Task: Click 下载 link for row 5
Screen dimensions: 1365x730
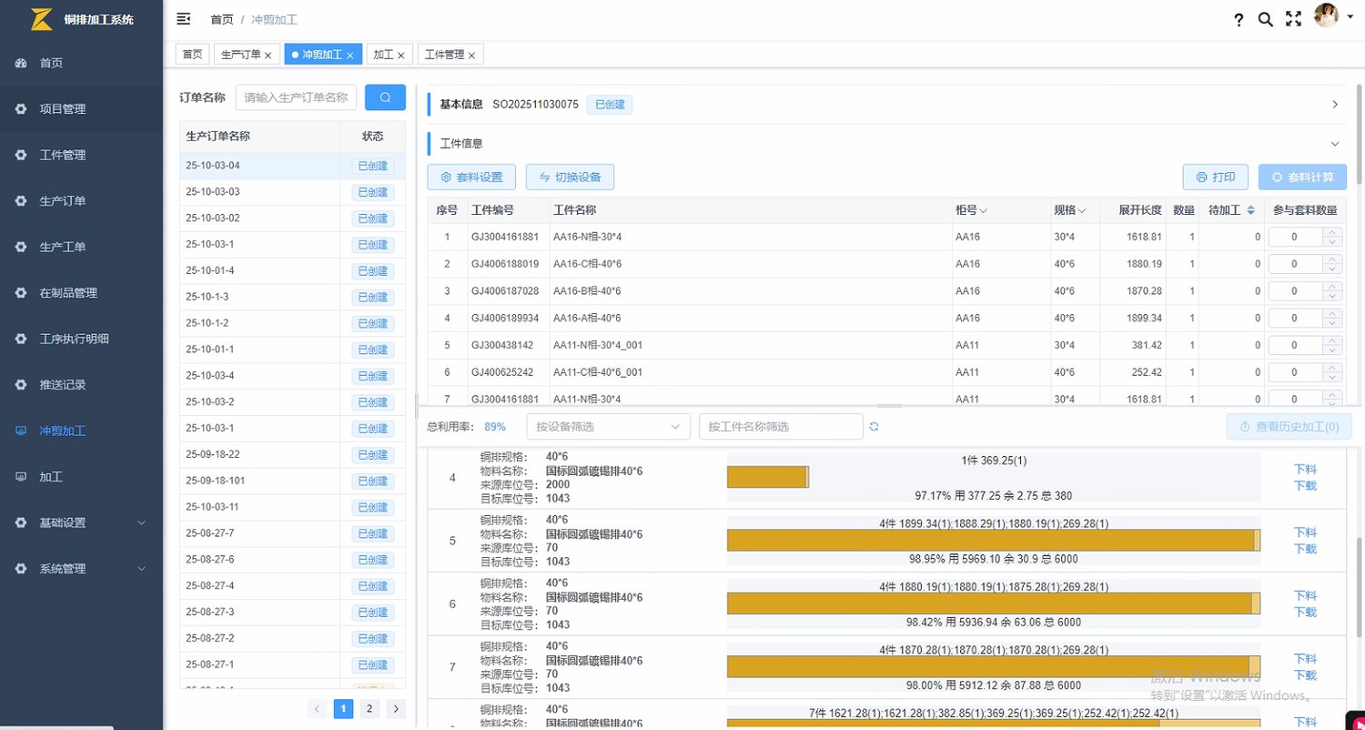Action: [x=1305, y=549]
